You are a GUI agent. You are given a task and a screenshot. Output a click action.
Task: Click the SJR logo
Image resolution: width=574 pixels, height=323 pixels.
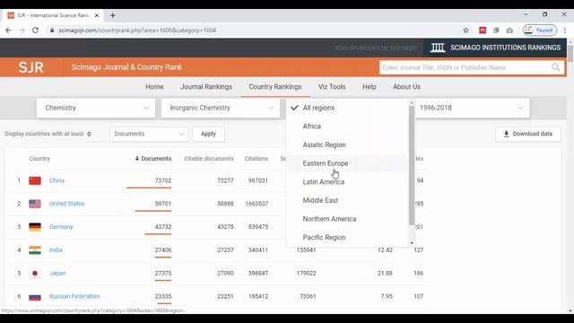point(31,67)
